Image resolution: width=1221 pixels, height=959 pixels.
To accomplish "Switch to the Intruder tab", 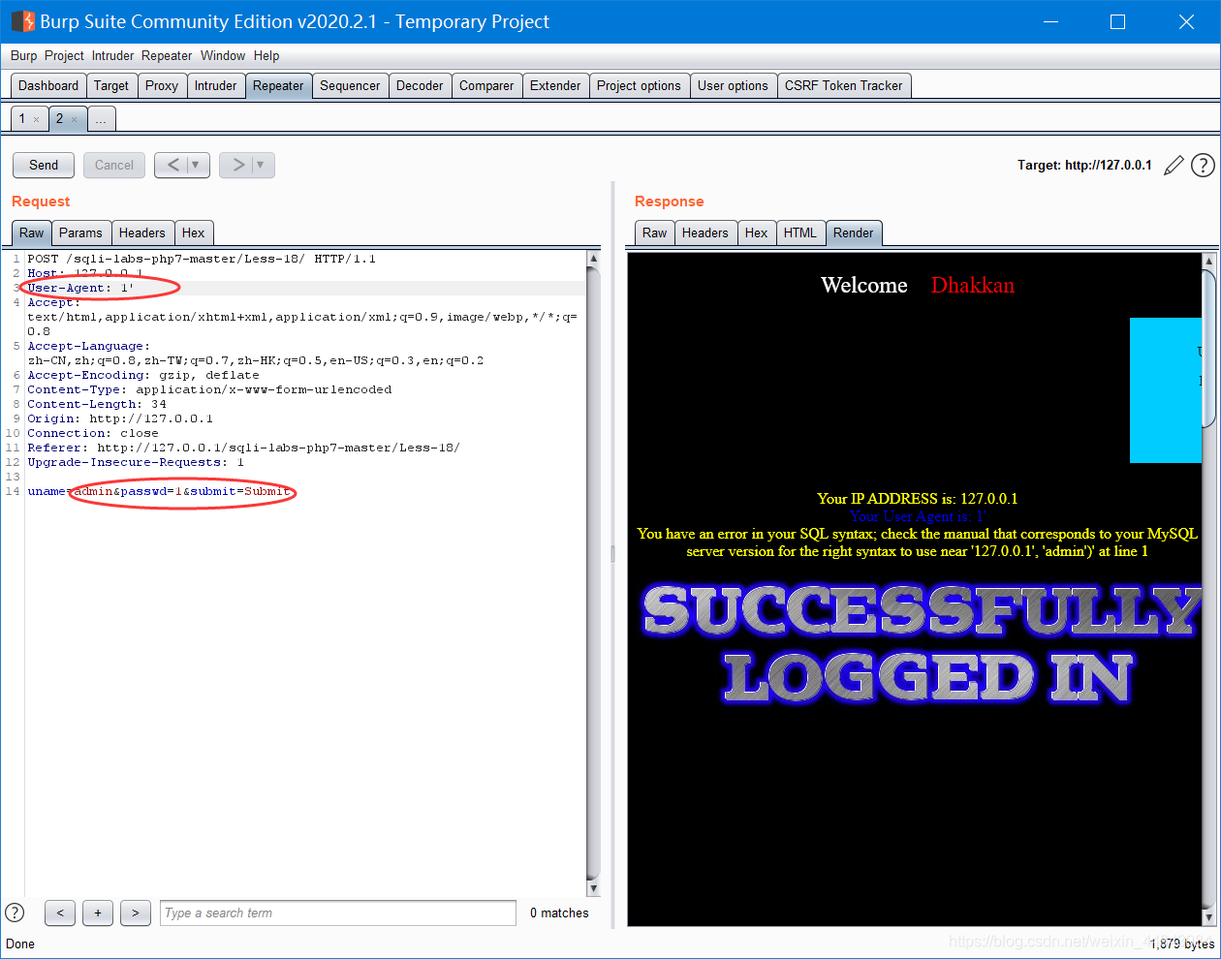I will (215, 85).
